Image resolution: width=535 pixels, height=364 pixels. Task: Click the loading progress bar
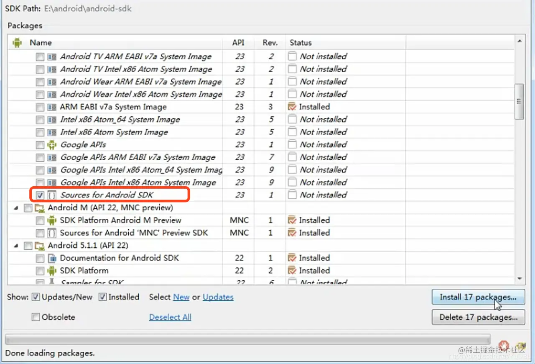247,338
